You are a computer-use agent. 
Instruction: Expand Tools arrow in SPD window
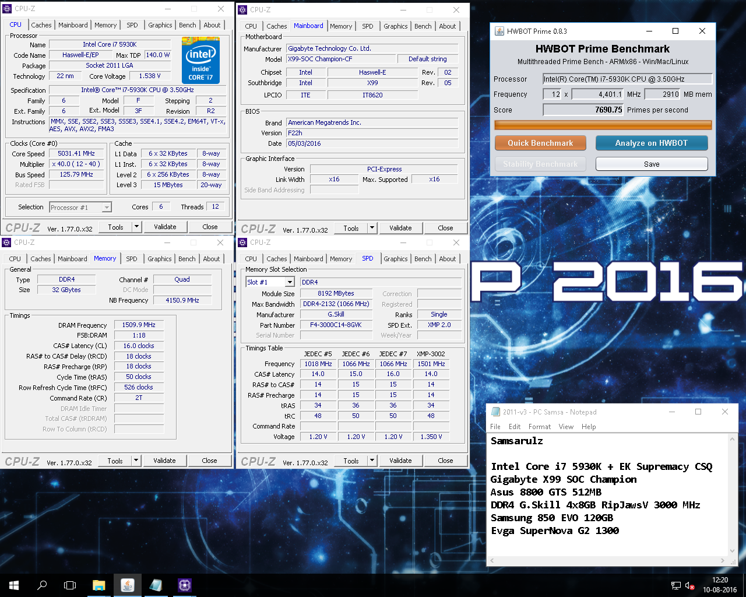(x=372, y=461)
